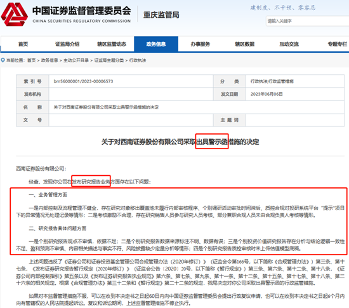Go to 首页 in the breadcrumb

[31, 60]
